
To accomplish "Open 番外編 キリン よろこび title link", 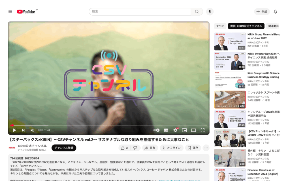I will pyautogui.click(x=264, y=152).
